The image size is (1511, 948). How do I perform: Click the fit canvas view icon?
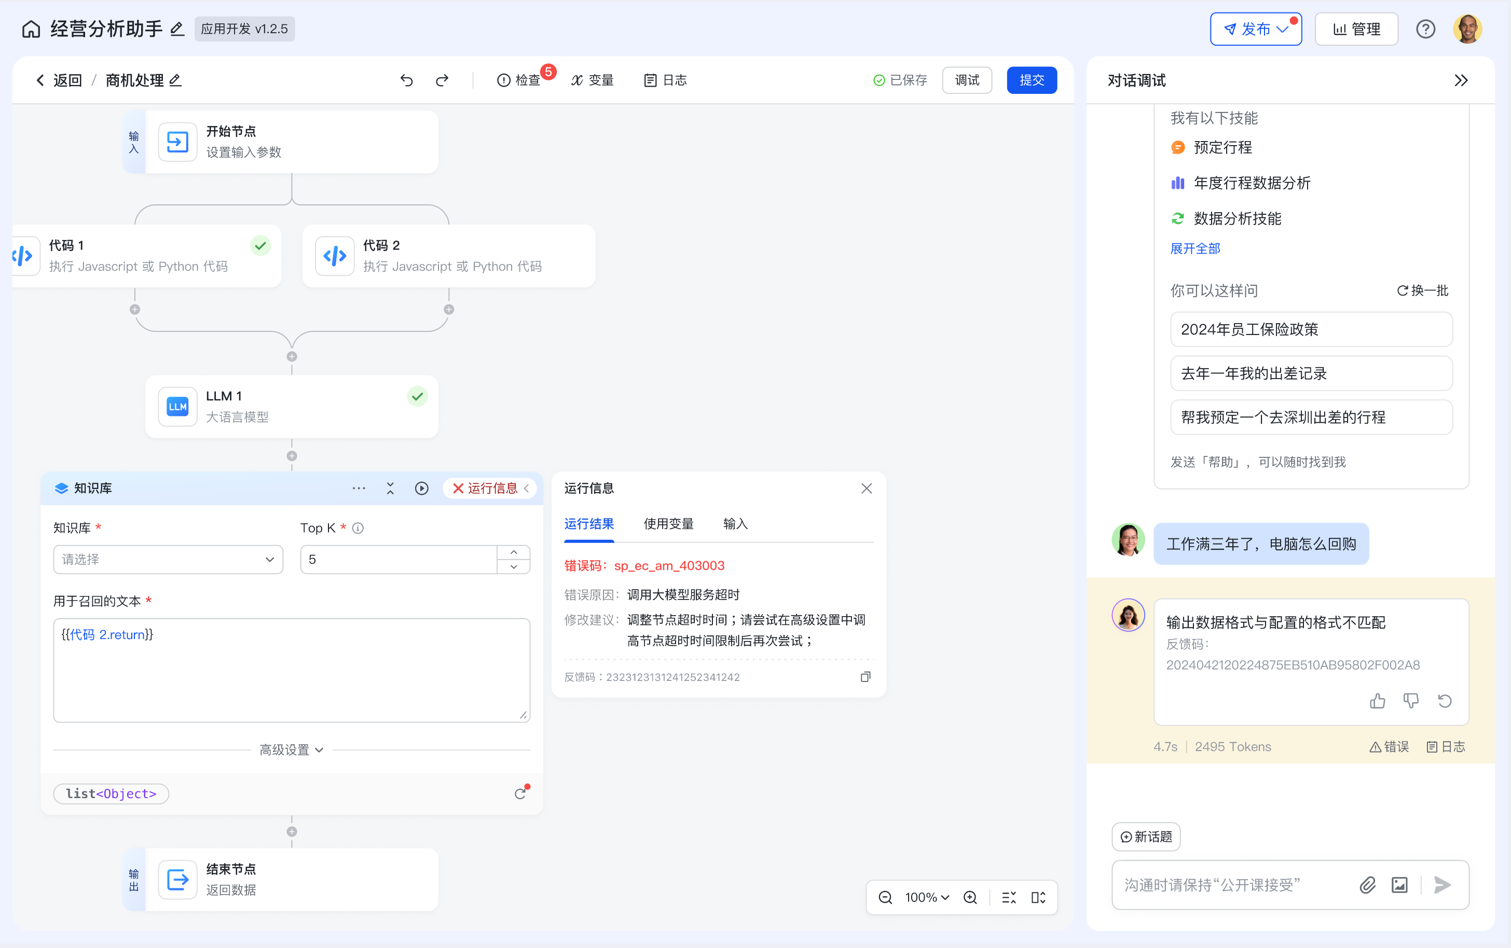[x=1039, y=897]
